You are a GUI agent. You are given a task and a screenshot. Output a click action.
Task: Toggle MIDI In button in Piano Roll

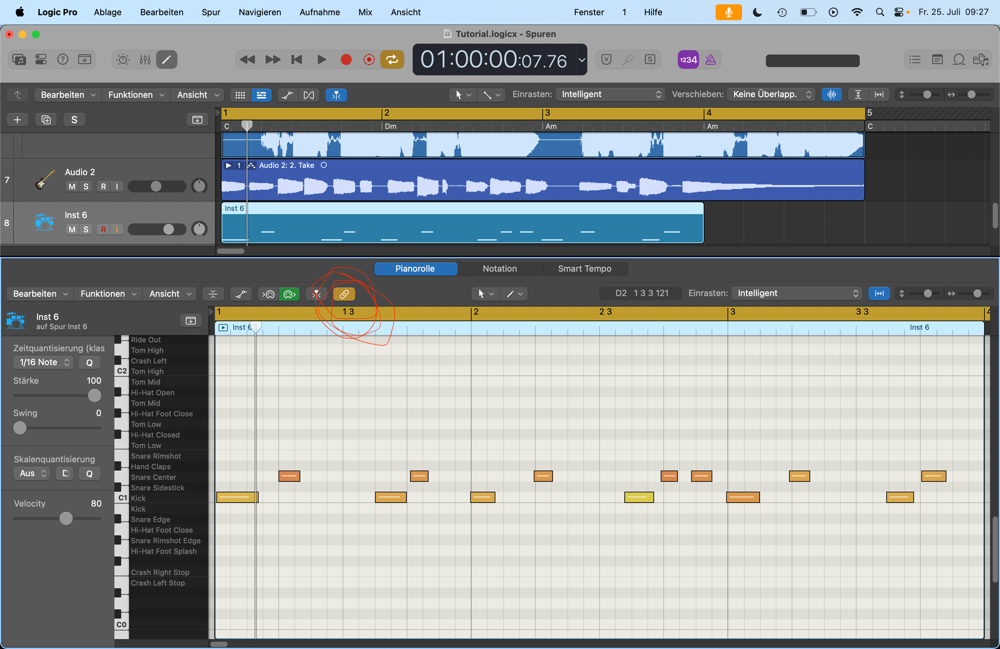click(x=269, y=294)
